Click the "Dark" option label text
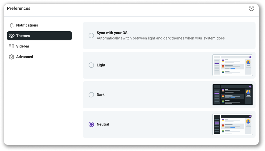 100,95
